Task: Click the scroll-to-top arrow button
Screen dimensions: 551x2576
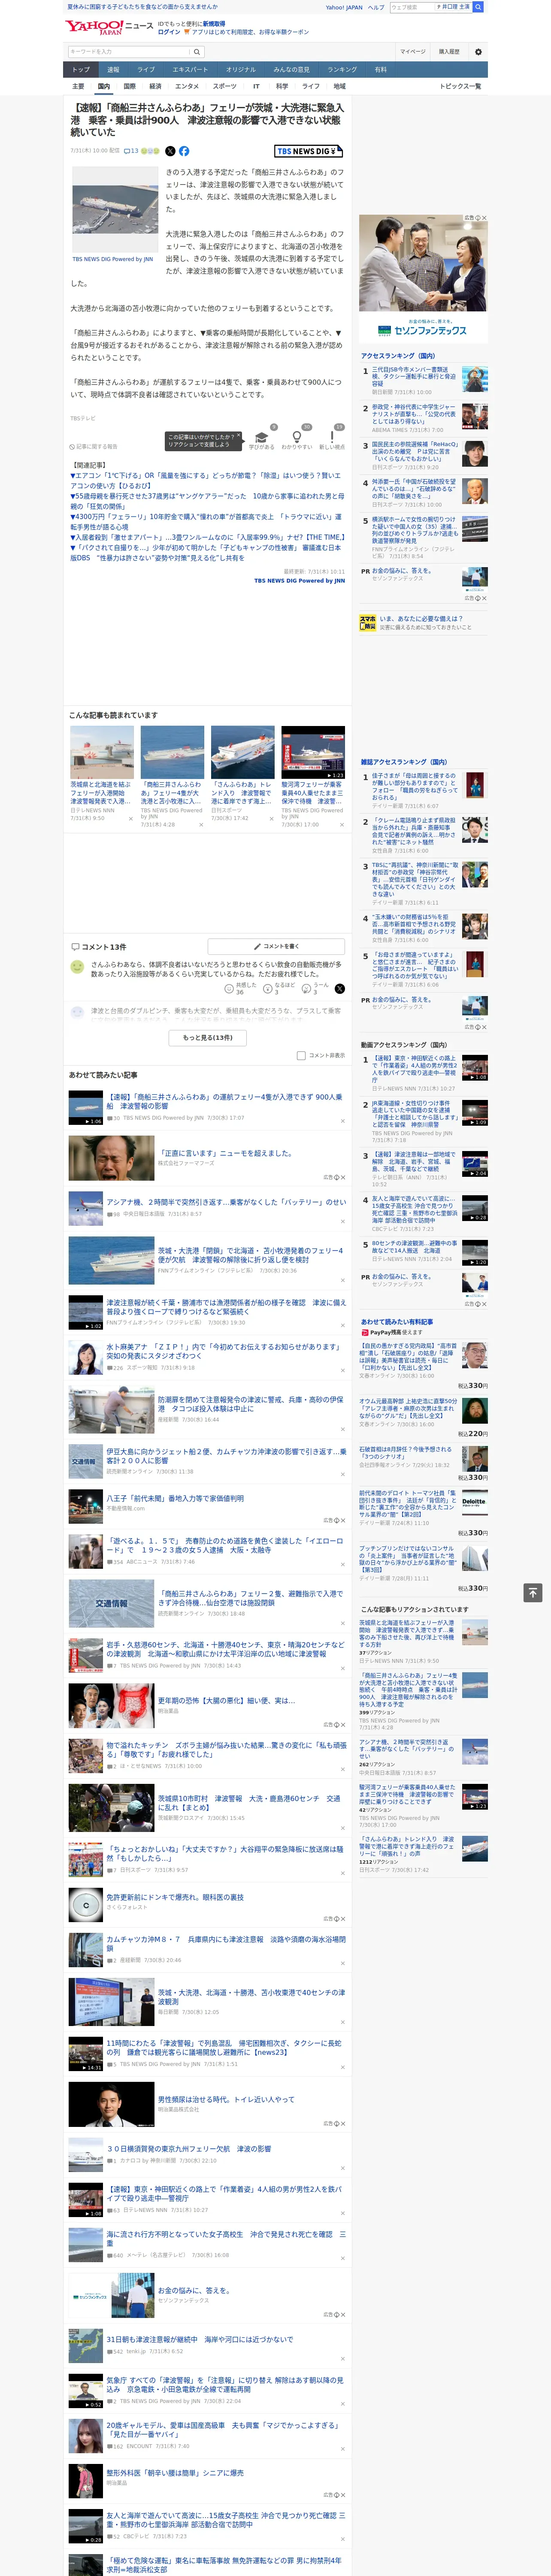Action: click(x=533, y=1592)
